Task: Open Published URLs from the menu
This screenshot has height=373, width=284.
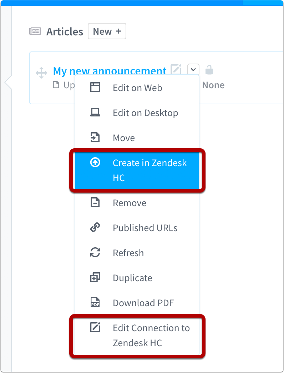Action: click(137, 228)
